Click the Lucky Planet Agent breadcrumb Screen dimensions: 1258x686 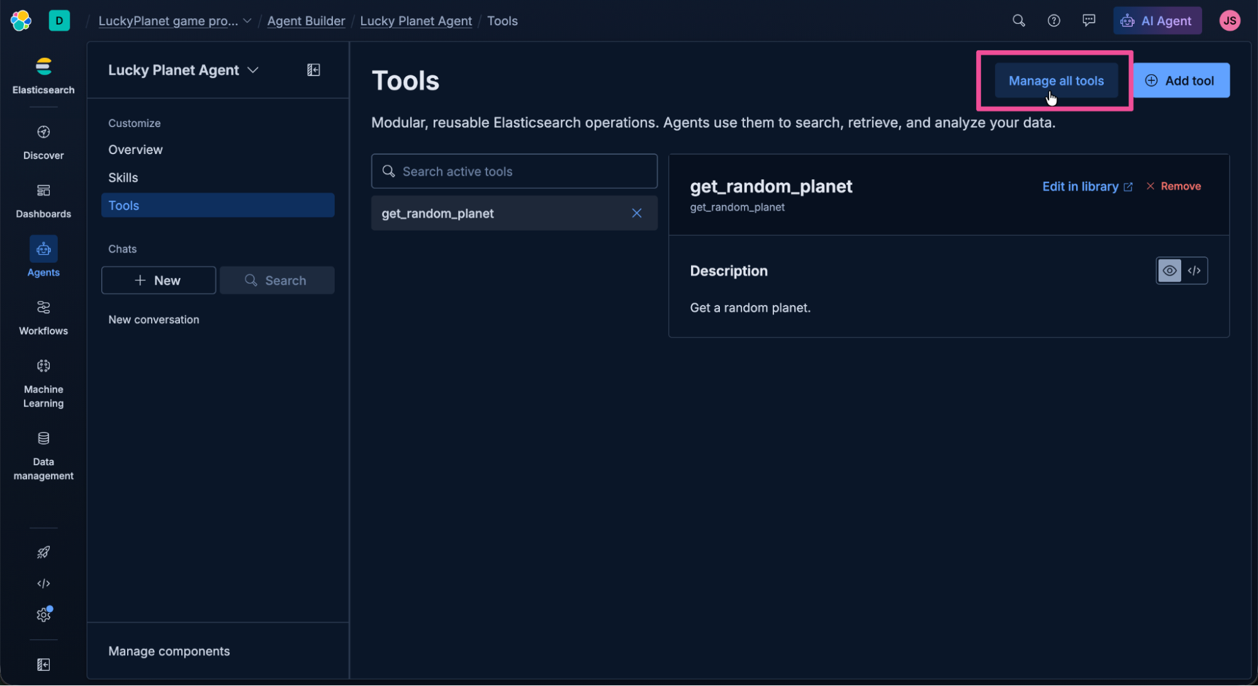[x=416, y=21]
